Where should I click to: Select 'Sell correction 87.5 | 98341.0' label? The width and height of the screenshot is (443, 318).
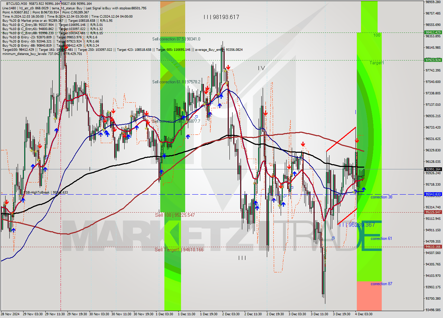[x=176, y=39]
